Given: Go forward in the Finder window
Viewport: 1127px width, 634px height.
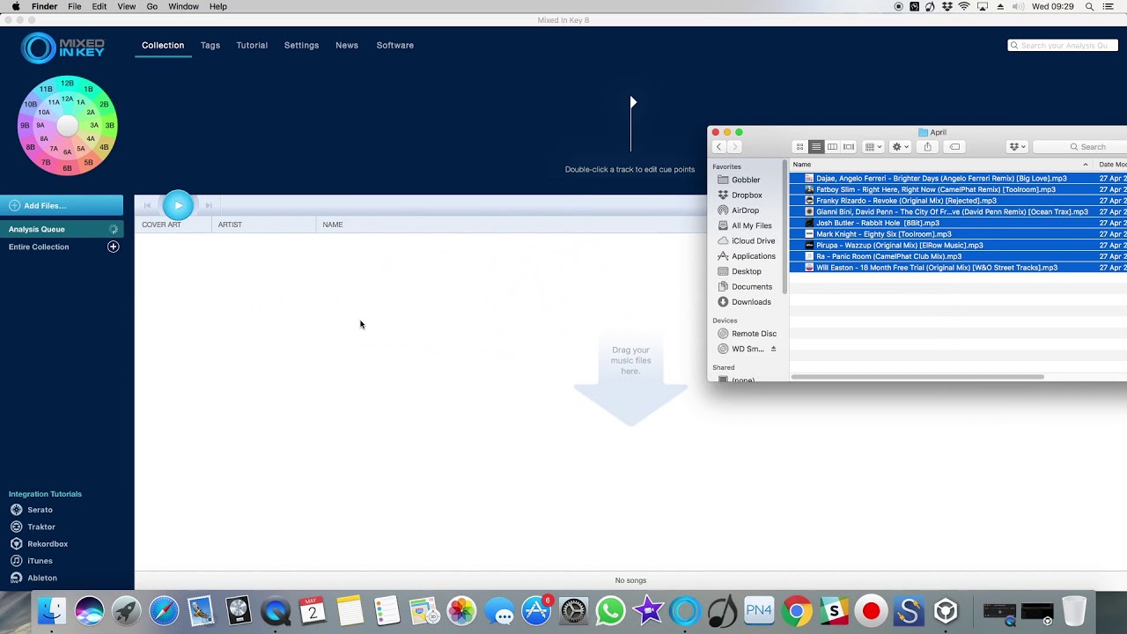Looking at the screenshot, I should (735, 147).
